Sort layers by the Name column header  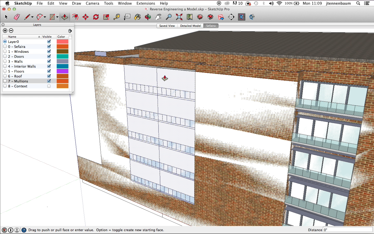pyautogui.click(x=21, y=37)
